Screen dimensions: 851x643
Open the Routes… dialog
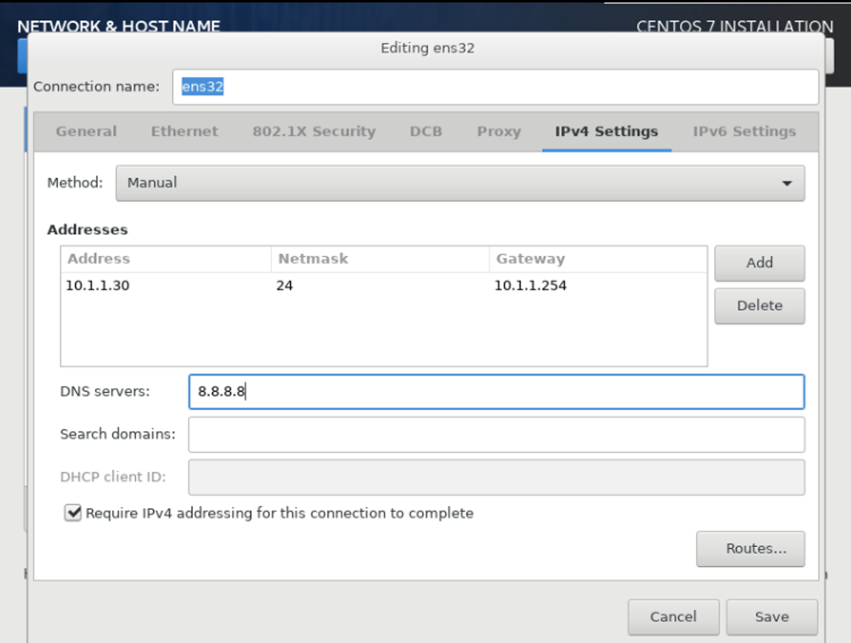click(x=750, y=549)
